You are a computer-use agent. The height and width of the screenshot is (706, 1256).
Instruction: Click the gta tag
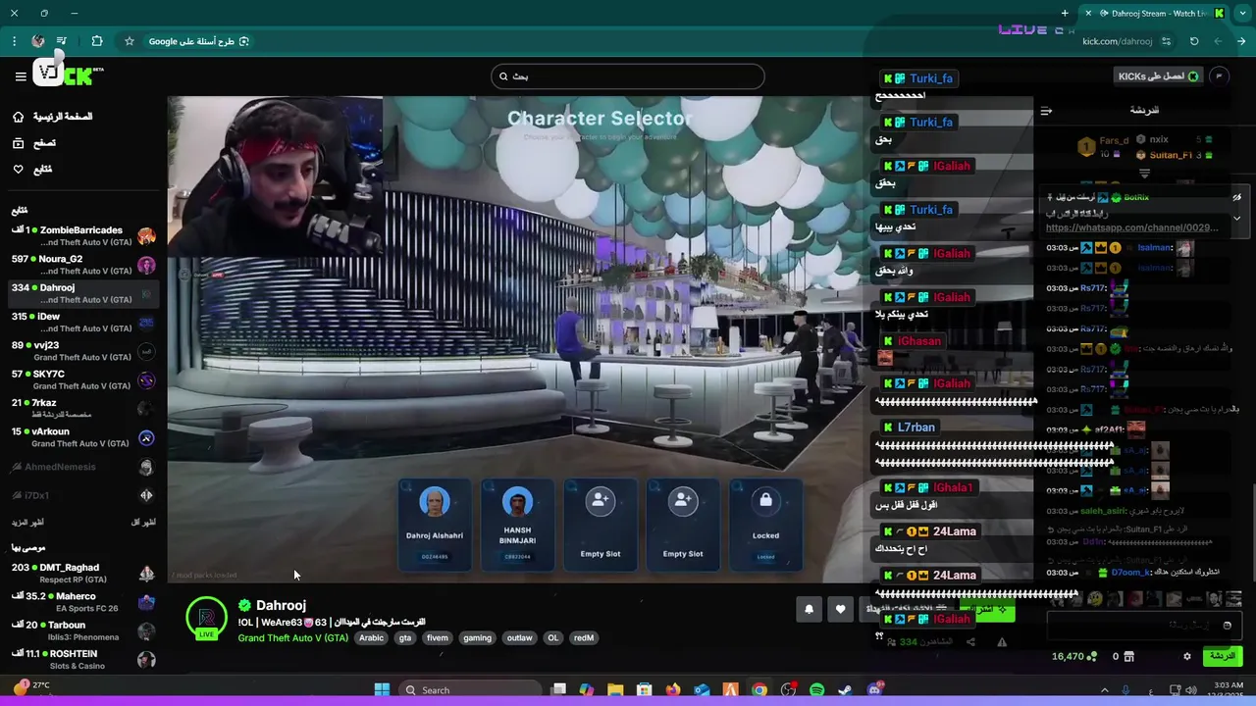coord(405,637)
